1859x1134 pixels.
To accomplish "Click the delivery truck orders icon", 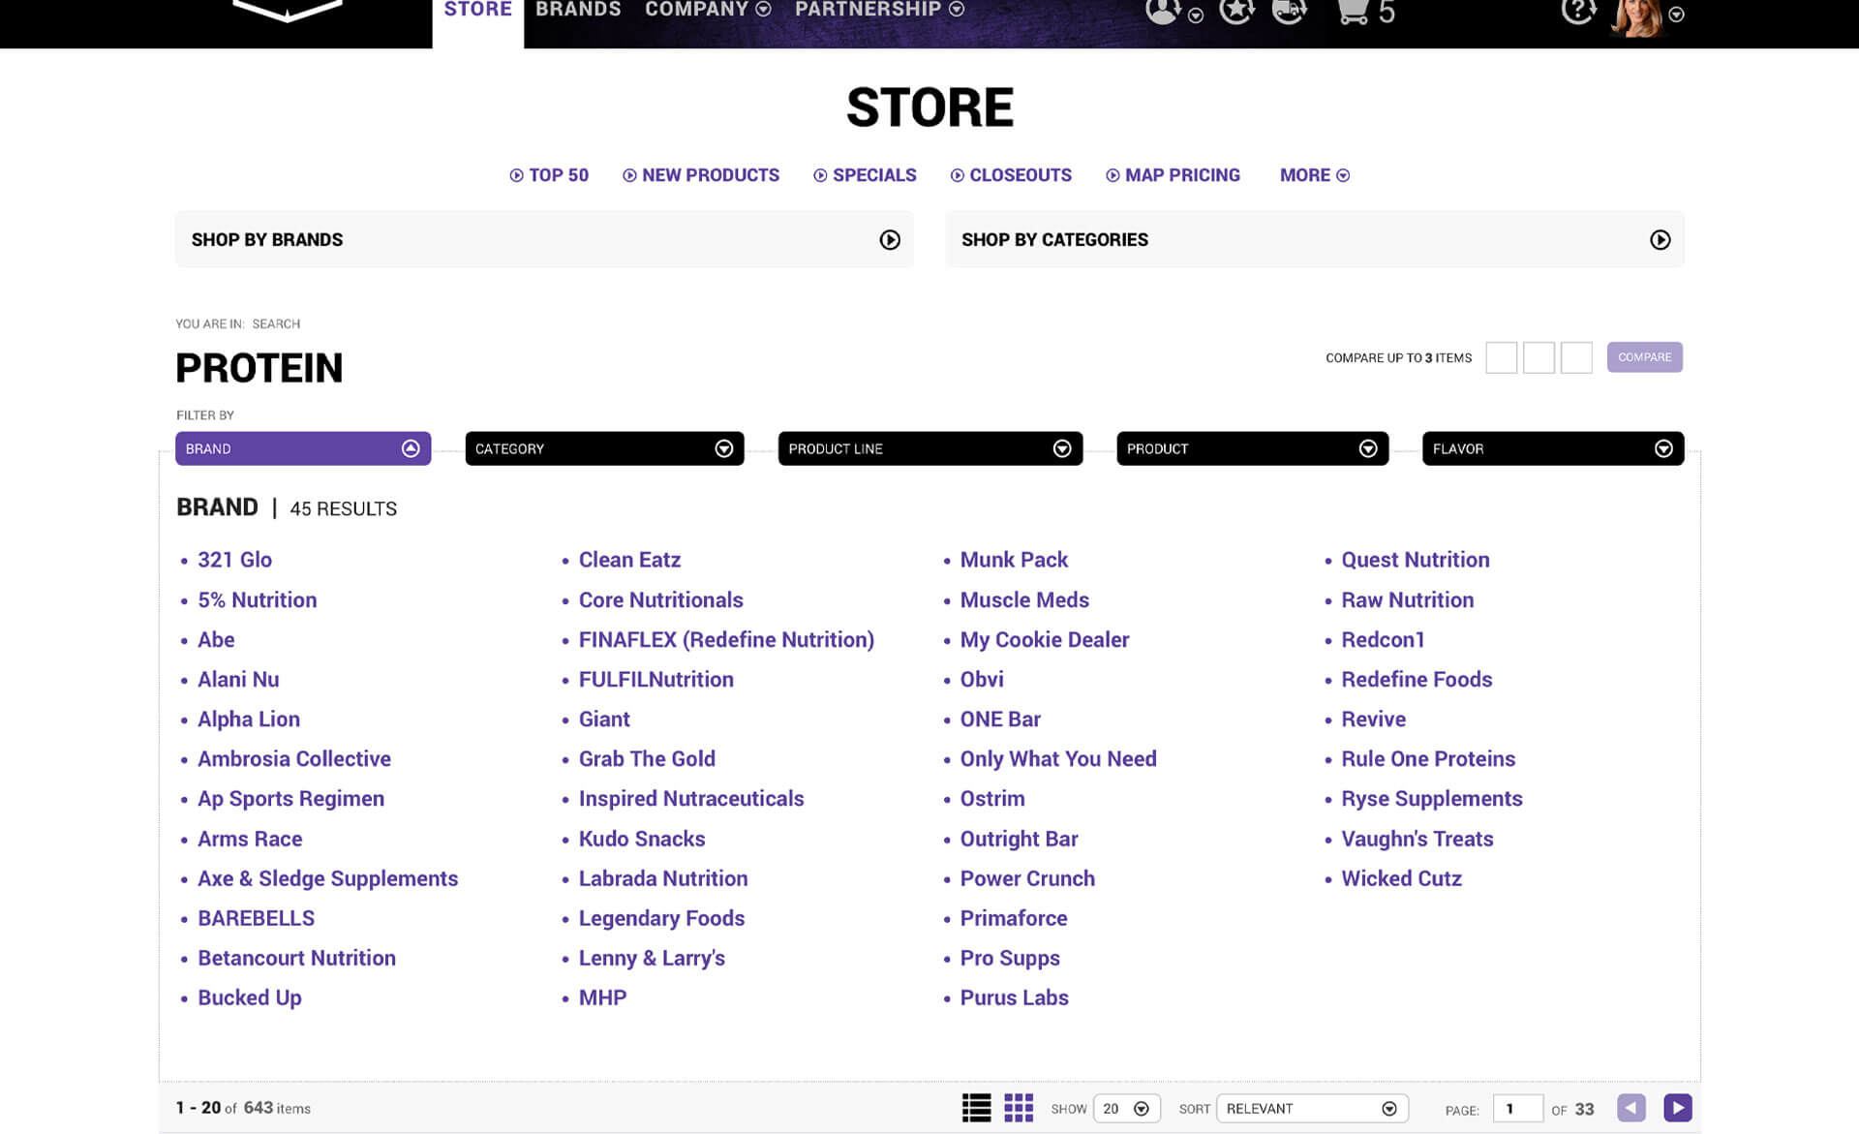I will [x=1289, y=12].
